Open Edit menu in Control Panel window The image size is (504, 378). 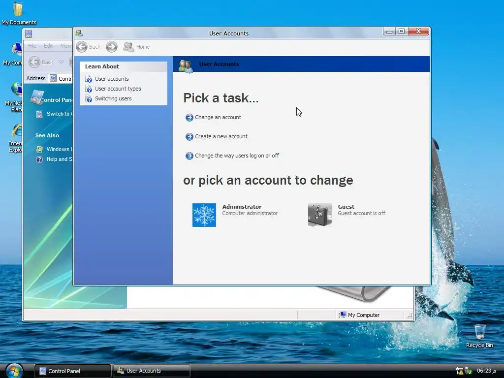point(48,46)
